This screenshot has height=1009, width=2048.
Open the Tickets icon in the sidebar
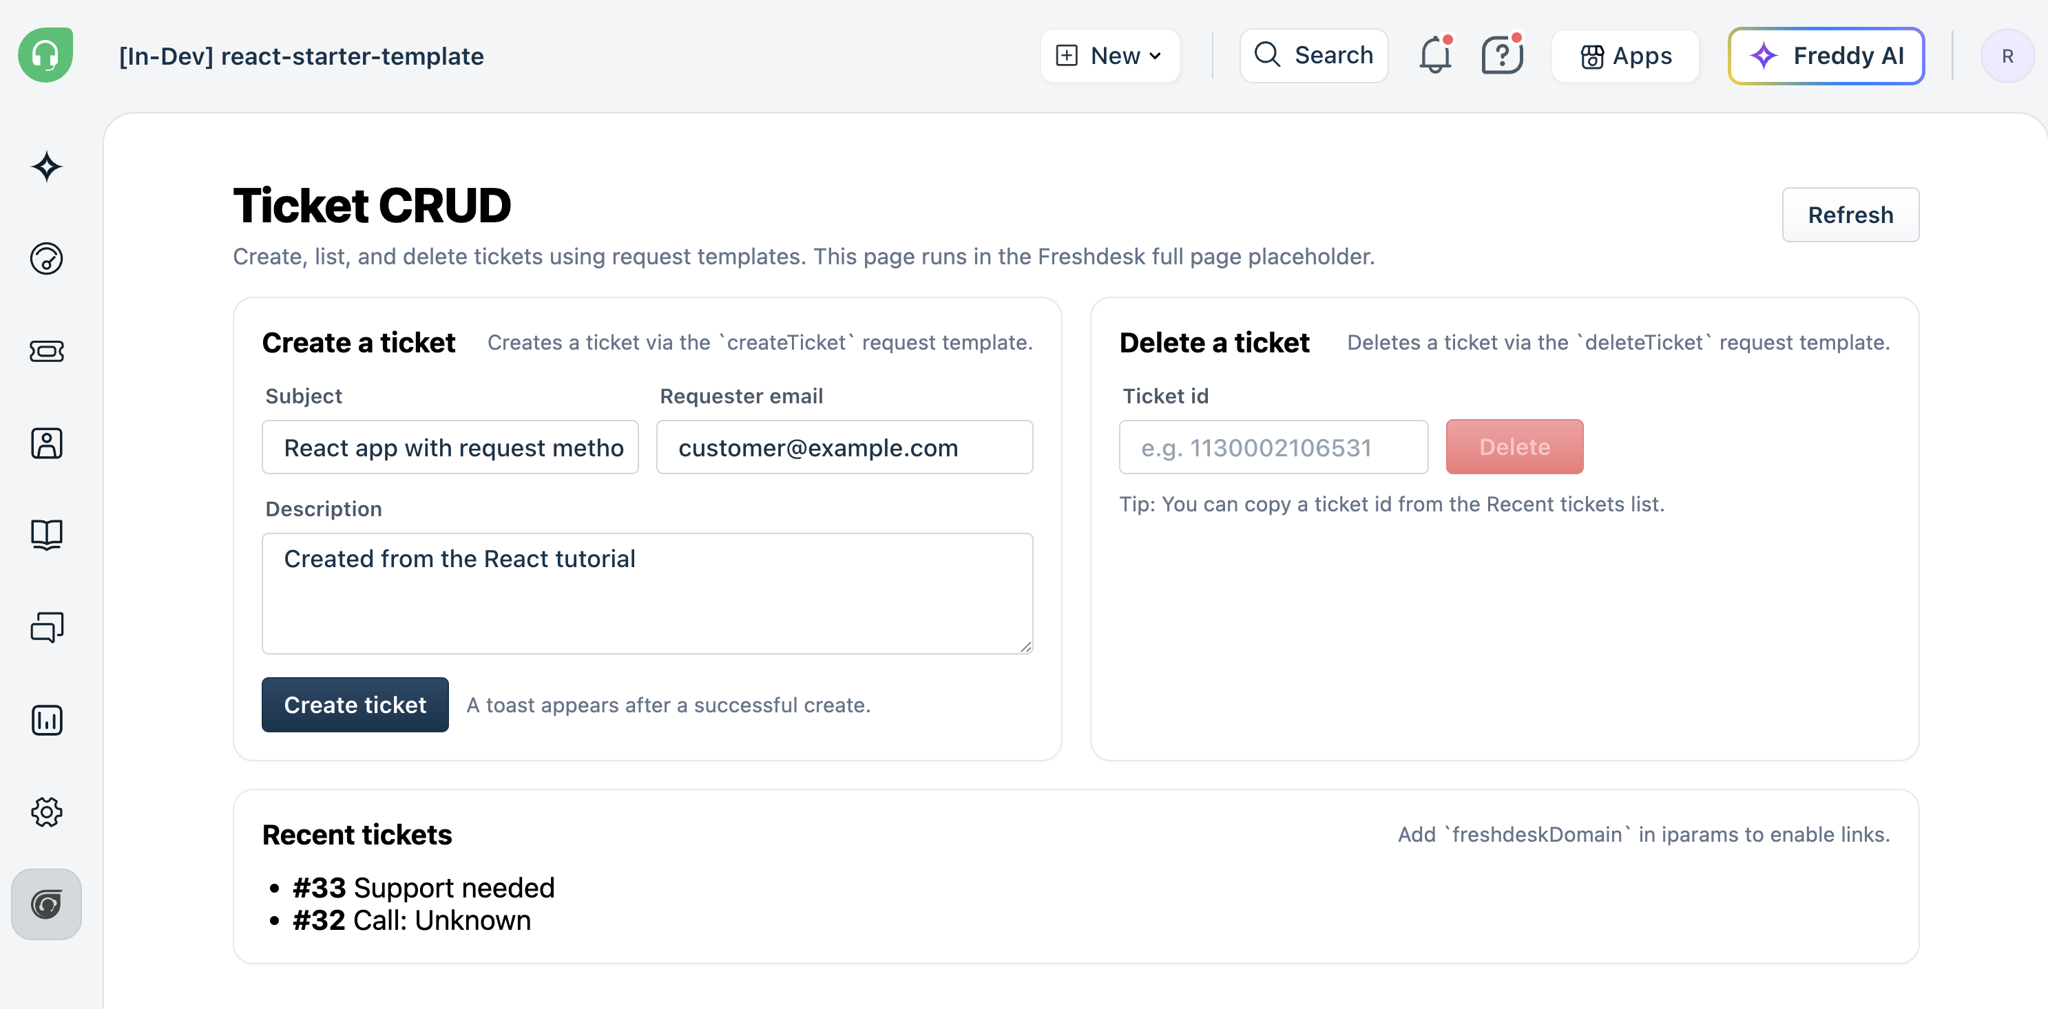pyautogui.click(x=46, y=351)
